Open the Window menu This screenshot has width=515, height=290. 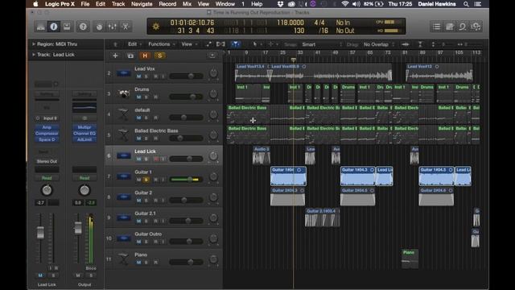click(225, 4)
